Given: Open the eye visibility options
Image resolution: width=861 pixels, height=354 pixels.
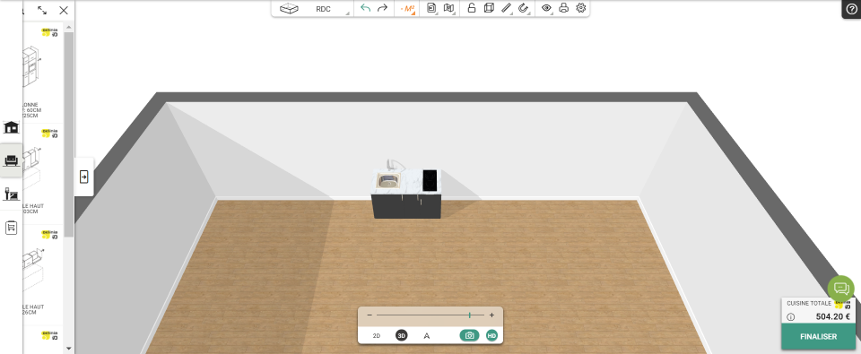Looking at the screenshot, I should click(546, 8).
